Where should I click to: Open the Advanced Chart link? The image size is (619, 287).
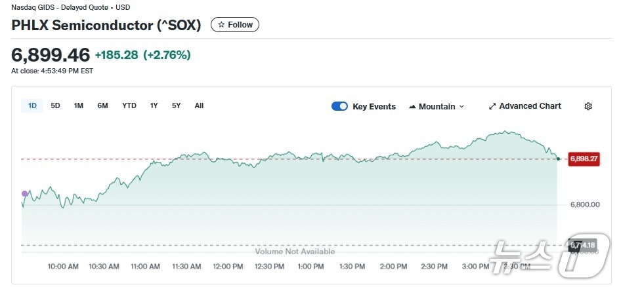[x=529, y=106]
